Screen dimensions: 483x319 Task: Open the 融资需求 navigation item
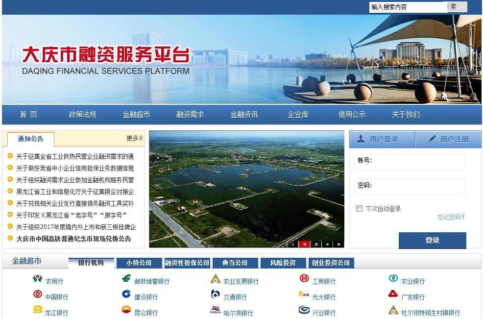190,114
